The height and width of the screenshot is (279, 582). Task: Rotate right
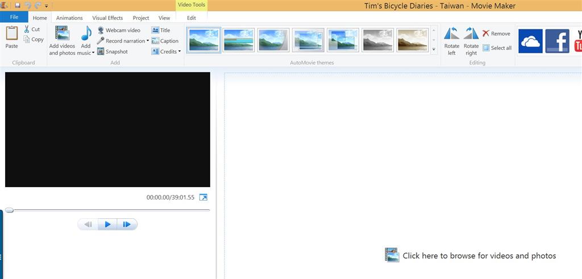point(471,41)
